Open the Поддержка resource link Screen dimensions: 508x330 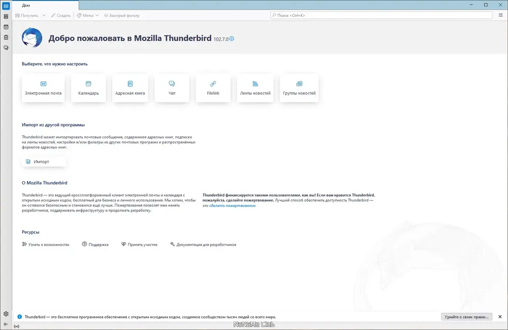[96, 245]
